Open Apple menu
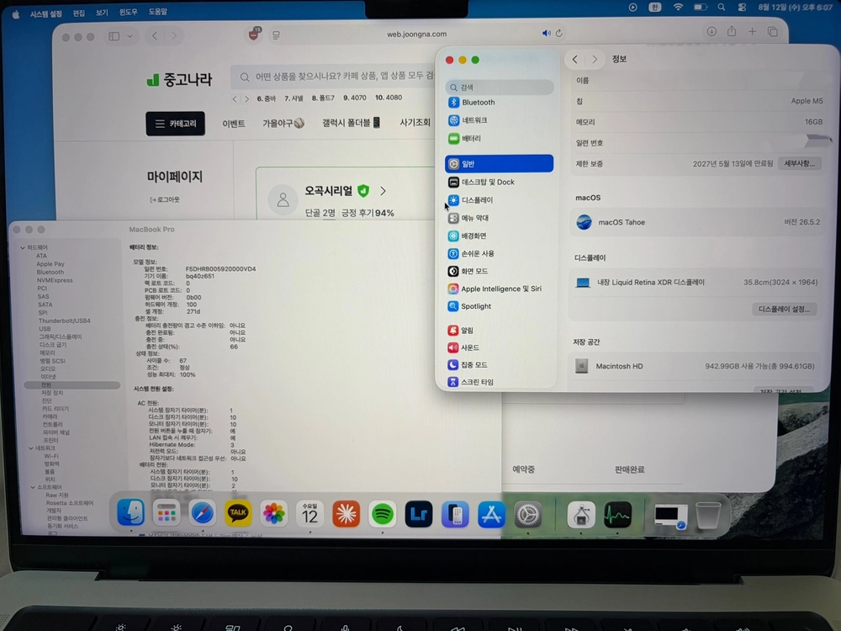 coord(15,14)
